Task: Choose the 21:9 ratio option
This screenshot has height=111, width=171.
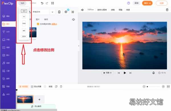Action: tap(24, 36)
